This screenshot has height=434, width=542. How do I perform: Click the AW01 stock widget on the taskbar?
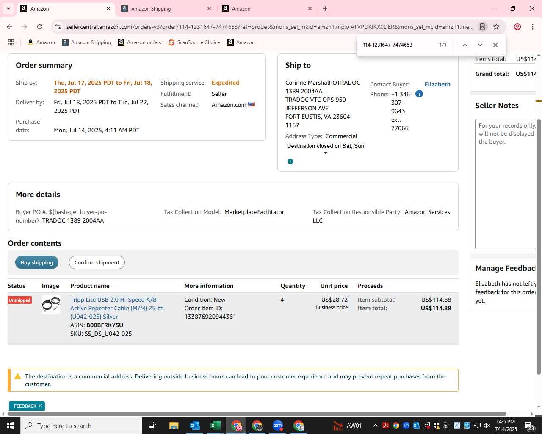(x=348, y=426)
